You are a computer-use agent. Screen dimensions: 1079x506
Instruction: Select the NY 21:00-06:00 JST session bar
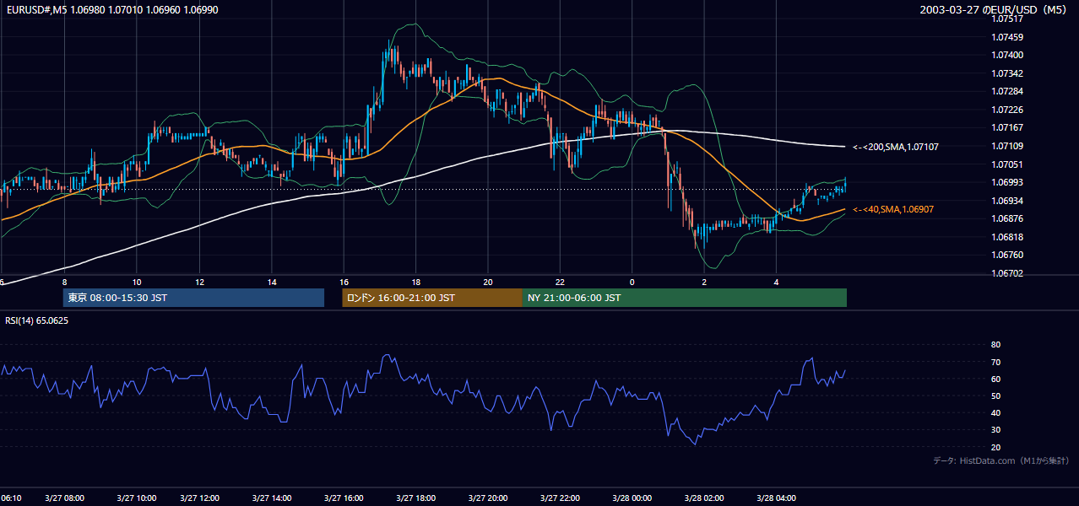(x=685, y=298)
